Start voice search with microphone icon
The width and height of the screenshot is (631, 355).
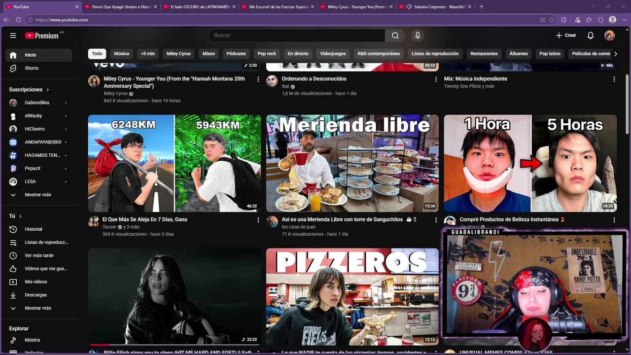418,35
